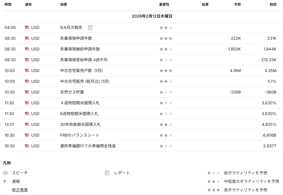Click the 2026年2月12日木曜日 date header
The image size is (283, 195).
click(152, 16)
